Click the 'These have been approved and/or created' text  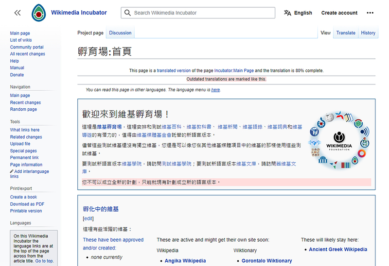[113, 244]
